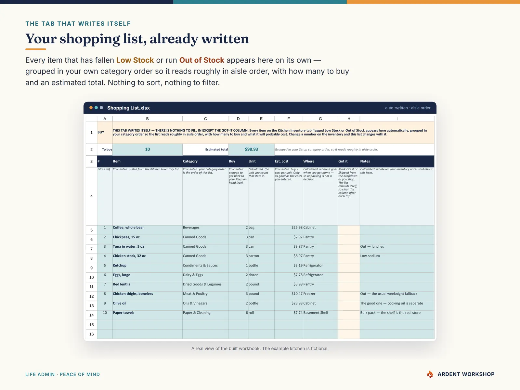
Task: Select the 'Tuna in water, 5 oz' cell
Action: (148, 249)
